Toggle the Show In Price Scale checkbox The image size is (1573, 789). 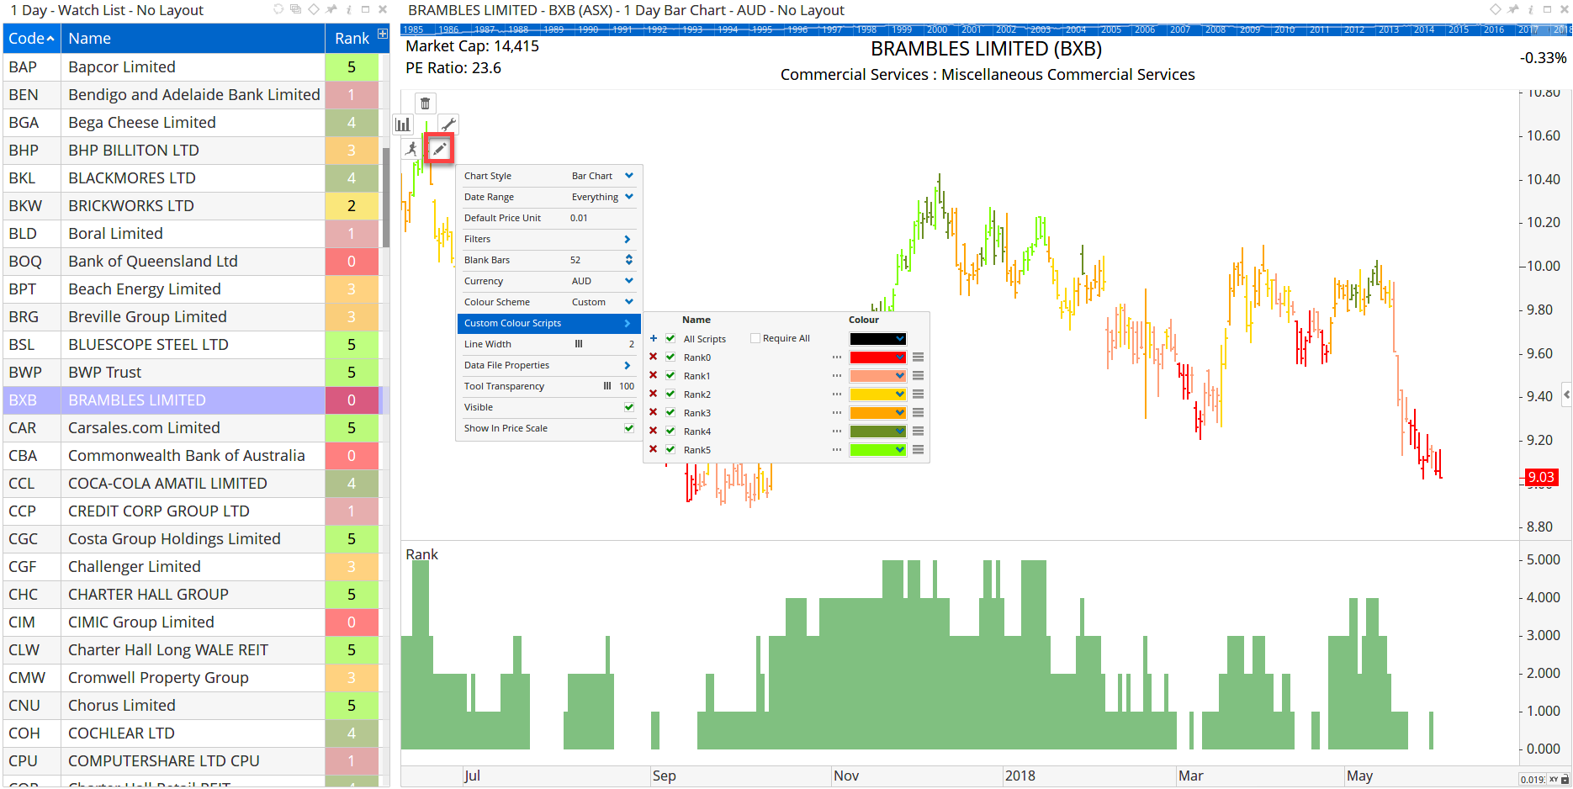click(628, 428)
